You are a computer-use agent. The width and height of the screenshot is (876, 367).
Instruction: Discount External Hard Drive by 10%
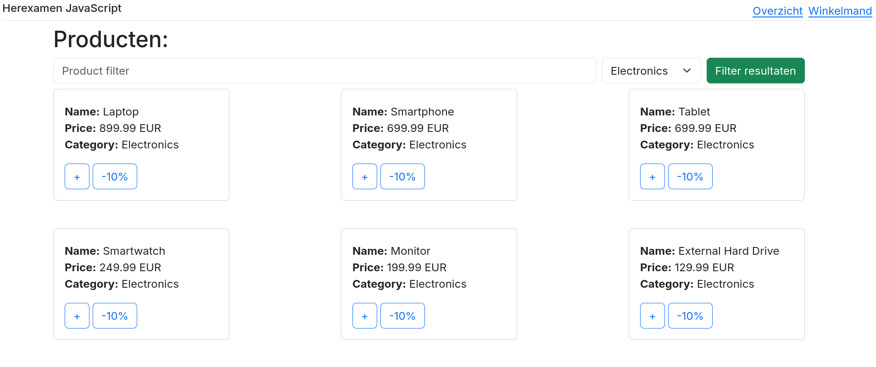coord(690,316)
